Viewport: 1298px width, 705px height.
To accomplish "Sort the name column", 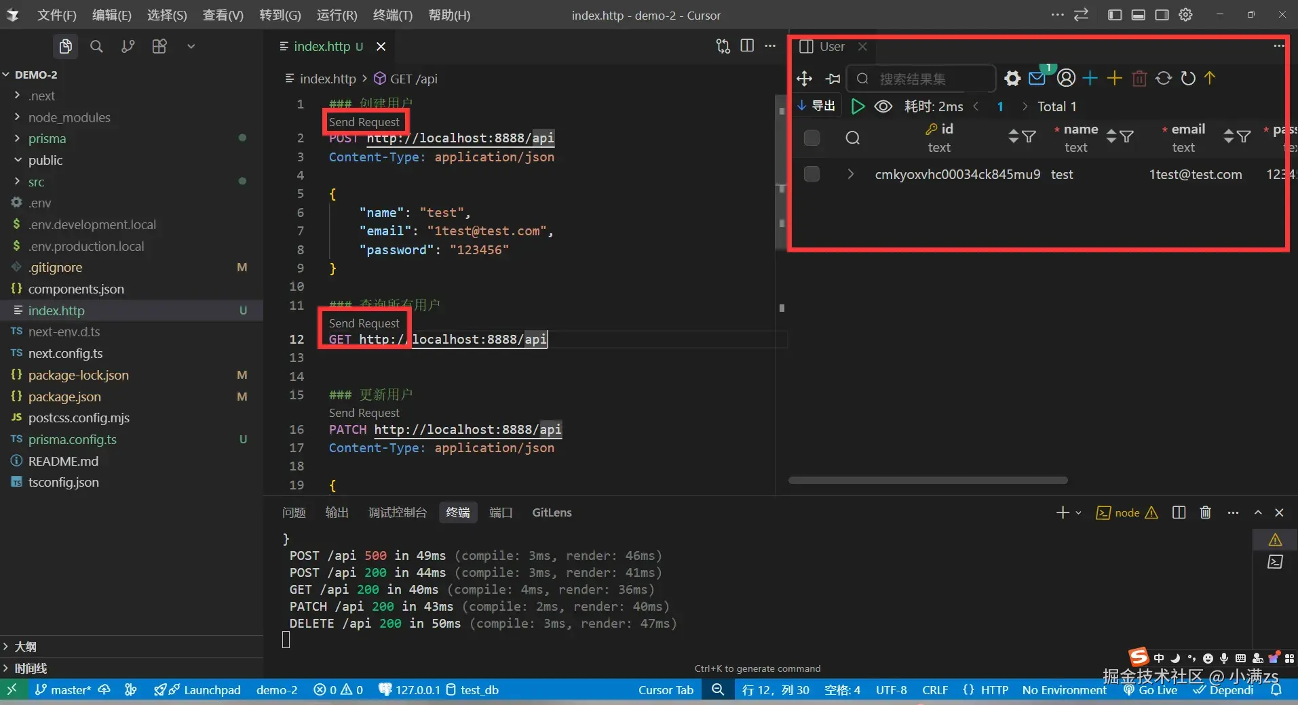I will [1111, 137].
